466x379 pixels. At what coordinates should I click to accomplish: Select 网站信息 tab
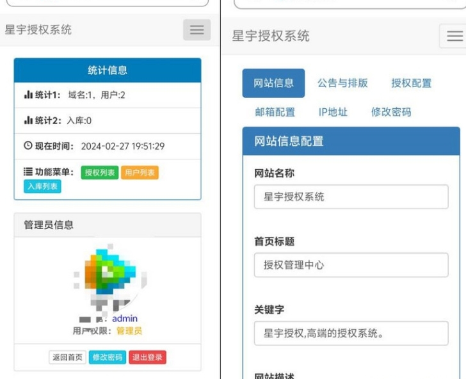(x=273, y=83)
